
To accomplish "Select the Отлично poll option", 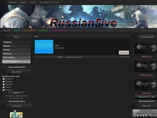I will 3,79.
